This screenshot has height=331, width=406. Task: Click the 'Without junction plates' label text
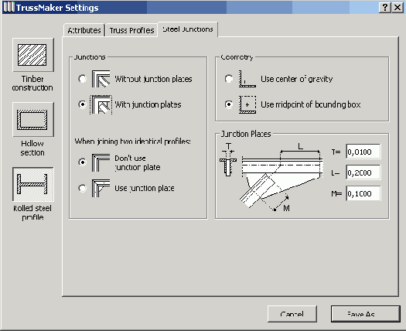153,79
